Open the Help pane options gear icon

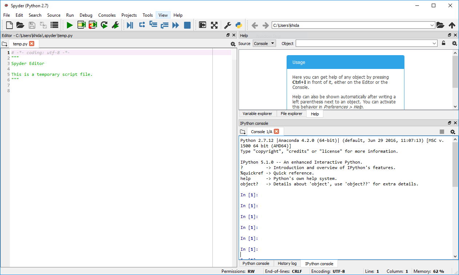[454, 43]
